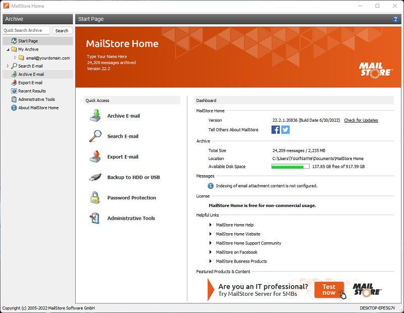Click the Are you an IT professional banner text
This screenshot has height=313, width=404.
263,286
